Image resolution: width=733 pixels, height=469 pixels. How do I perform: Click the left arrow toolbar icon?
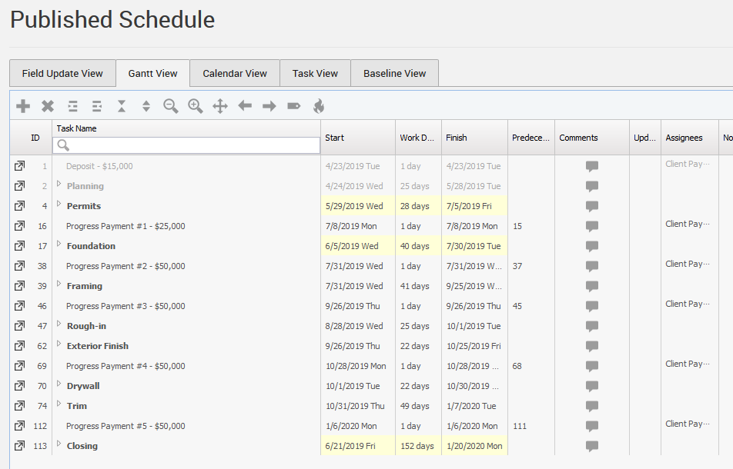(x=245, y=106)
